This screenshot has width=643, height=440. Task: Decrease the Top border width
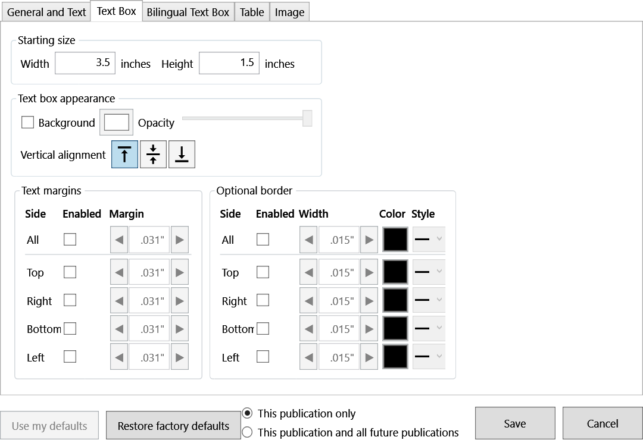(308, 272)
